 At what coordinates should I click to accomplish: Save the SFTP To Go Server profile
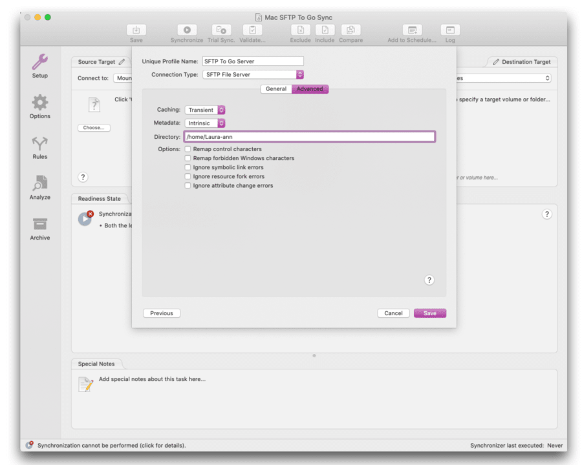(x=429, y=313)
